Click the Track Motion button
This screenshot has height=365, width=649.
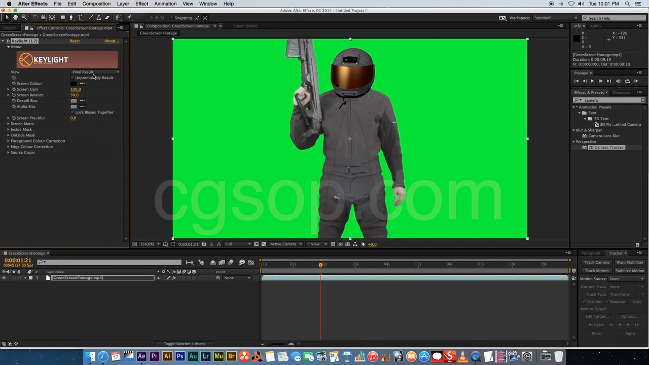pos(597,271)
